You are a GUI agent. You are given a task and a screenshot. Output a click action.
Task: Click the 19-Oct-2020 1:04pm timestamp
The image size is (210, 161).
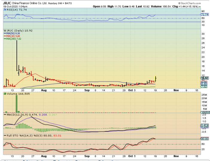pos(15,6)
